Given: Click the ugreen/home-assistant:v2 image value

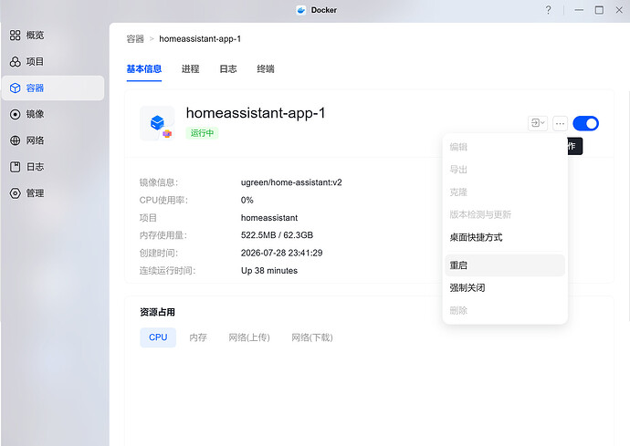Looking at the screenshot, I should click(291, 182).
